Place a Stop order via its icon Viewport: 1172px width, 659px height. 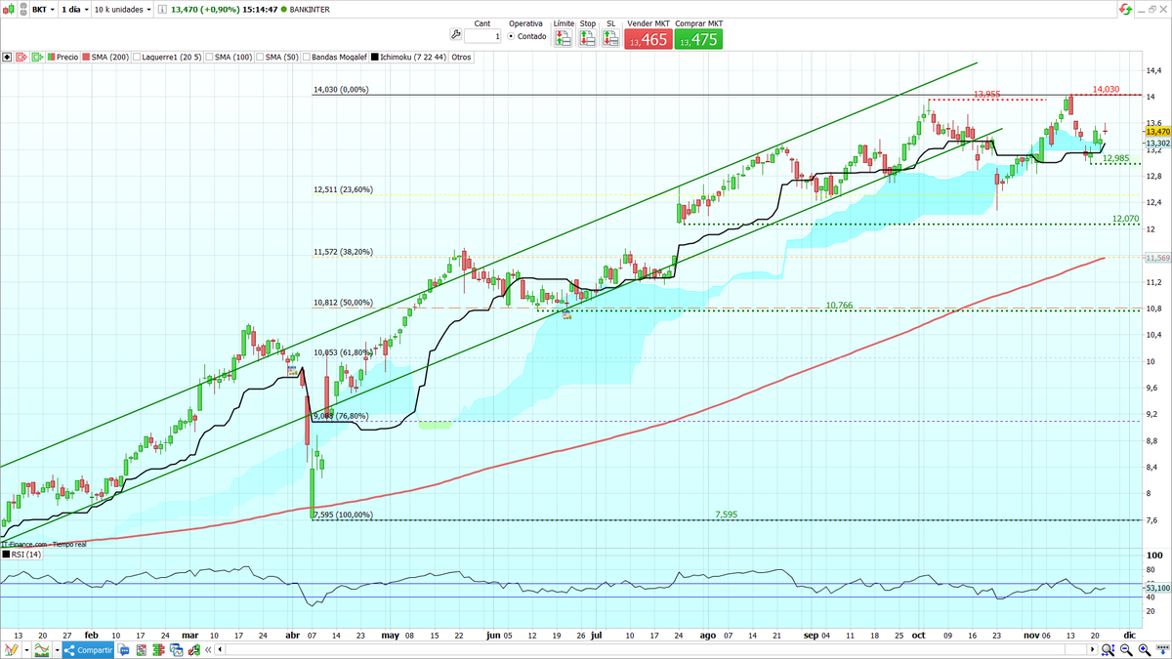(x=587, y=38)
